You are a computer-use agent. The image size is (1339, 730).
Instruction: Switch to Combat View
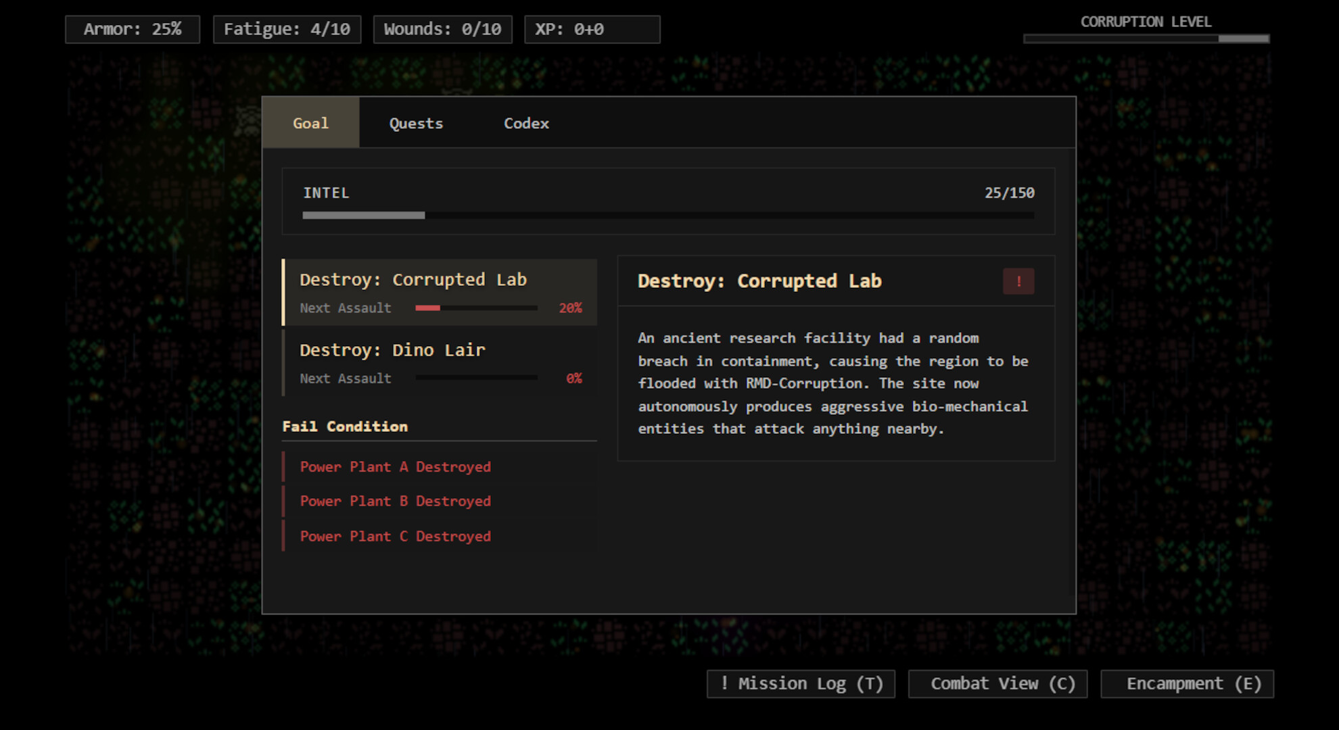tap(997, 683)
